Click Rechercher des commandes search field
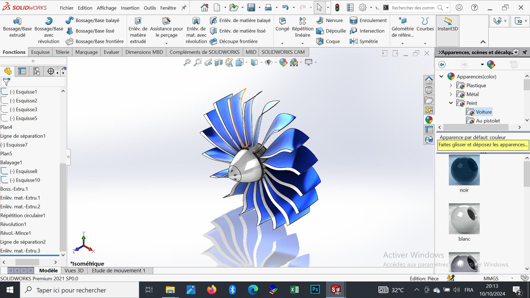This screenshot has height=298, width=530. 413,8
